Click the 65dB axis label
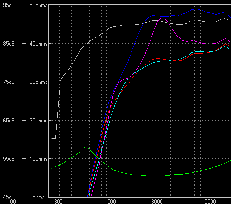This screenshot has height=204, width=231. click(9, 121)
